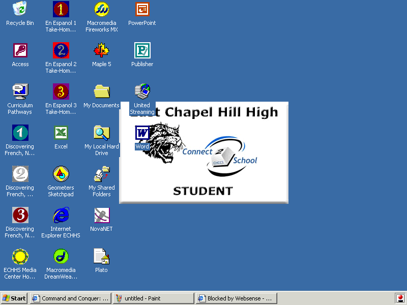Viewport: 407px width, 305px height.
Task: Open the Recycle Bin icon
Action: (20, 9)
